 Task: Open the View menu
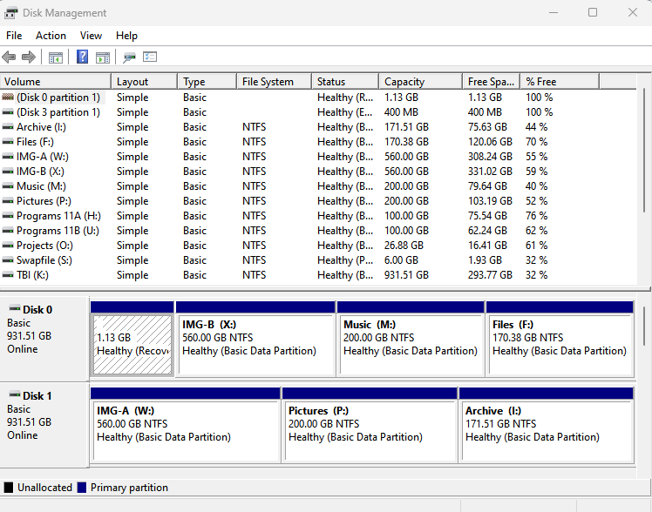(91, 36)
